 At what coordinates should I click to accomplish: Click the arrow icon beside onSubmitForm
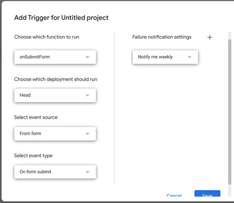(87, 57)
